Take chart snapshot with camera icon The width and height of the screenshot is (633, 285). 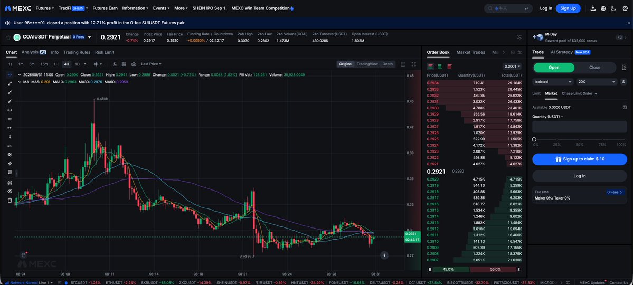pyautogui.click(x=134, y=64)
